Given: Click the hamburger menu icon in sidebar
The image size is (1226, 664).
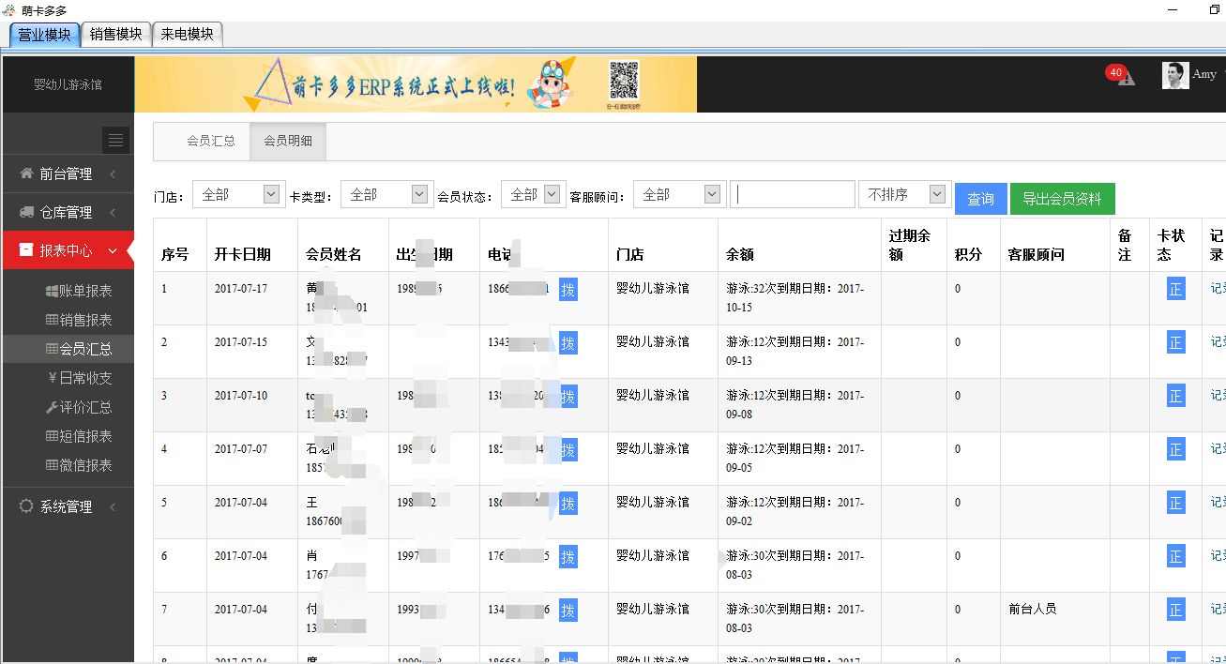Looking at the screenshot, I should point(115,141).
